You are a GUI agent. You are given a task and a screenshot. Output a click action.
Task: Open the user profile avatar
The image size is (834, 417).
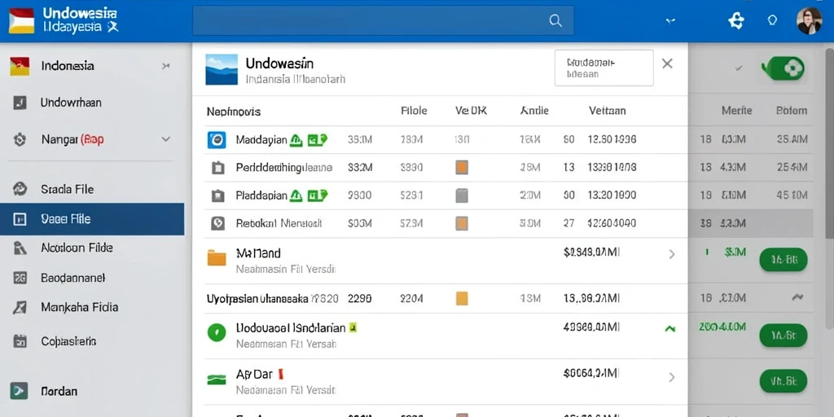point(809,20)
